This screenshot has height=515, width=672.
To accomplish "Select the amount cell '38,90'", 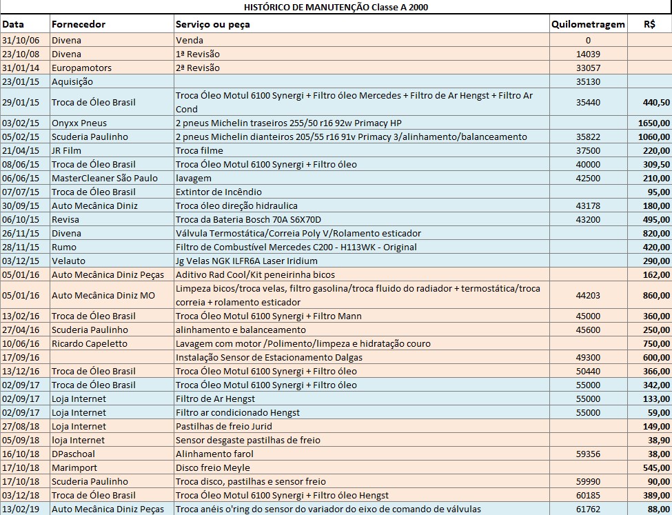I will click(x=649, y=440).
